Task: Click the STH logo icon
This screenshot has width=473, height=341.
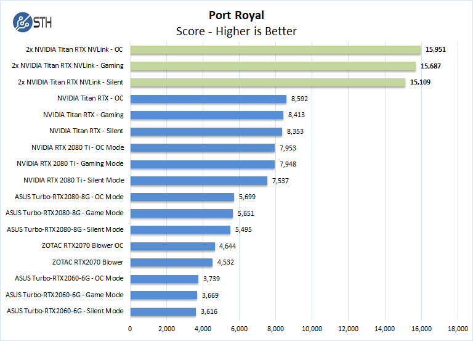Action: 32,22
